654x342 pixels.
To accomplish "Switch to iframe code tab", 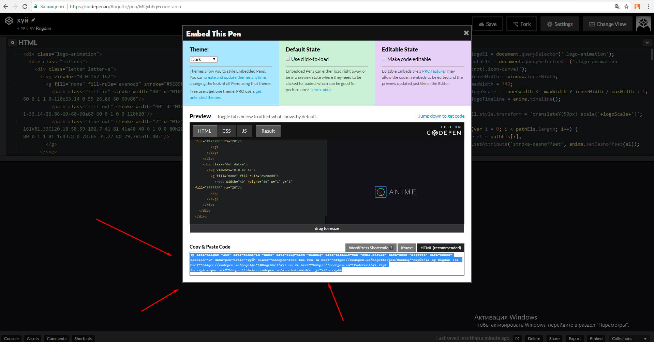I will 407,248.
